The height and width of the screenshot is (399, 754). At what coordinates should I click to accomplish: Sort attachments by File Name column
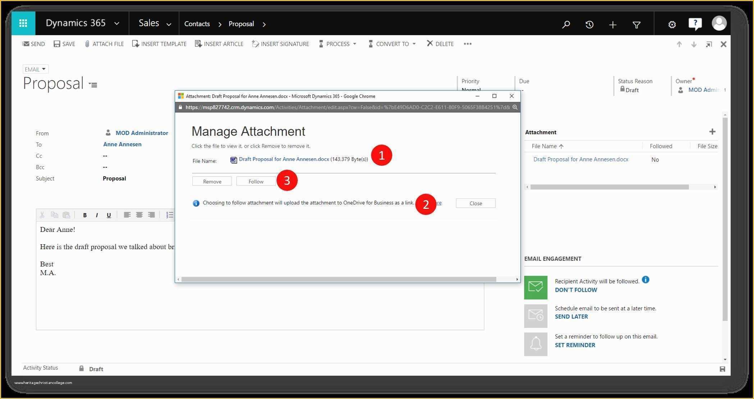[548, 146]
